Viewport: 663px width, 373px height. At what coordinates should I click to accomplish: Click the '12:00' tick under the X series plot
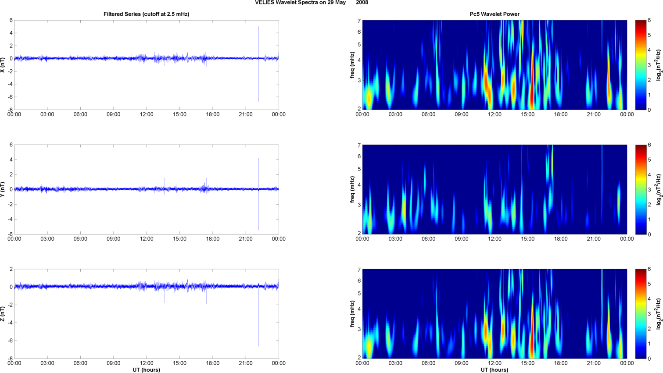pyautogui.click(x=147, y=114)
